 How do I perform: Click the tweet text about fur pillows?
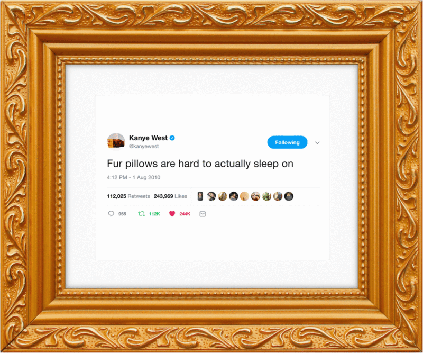[x=200, y=164]
